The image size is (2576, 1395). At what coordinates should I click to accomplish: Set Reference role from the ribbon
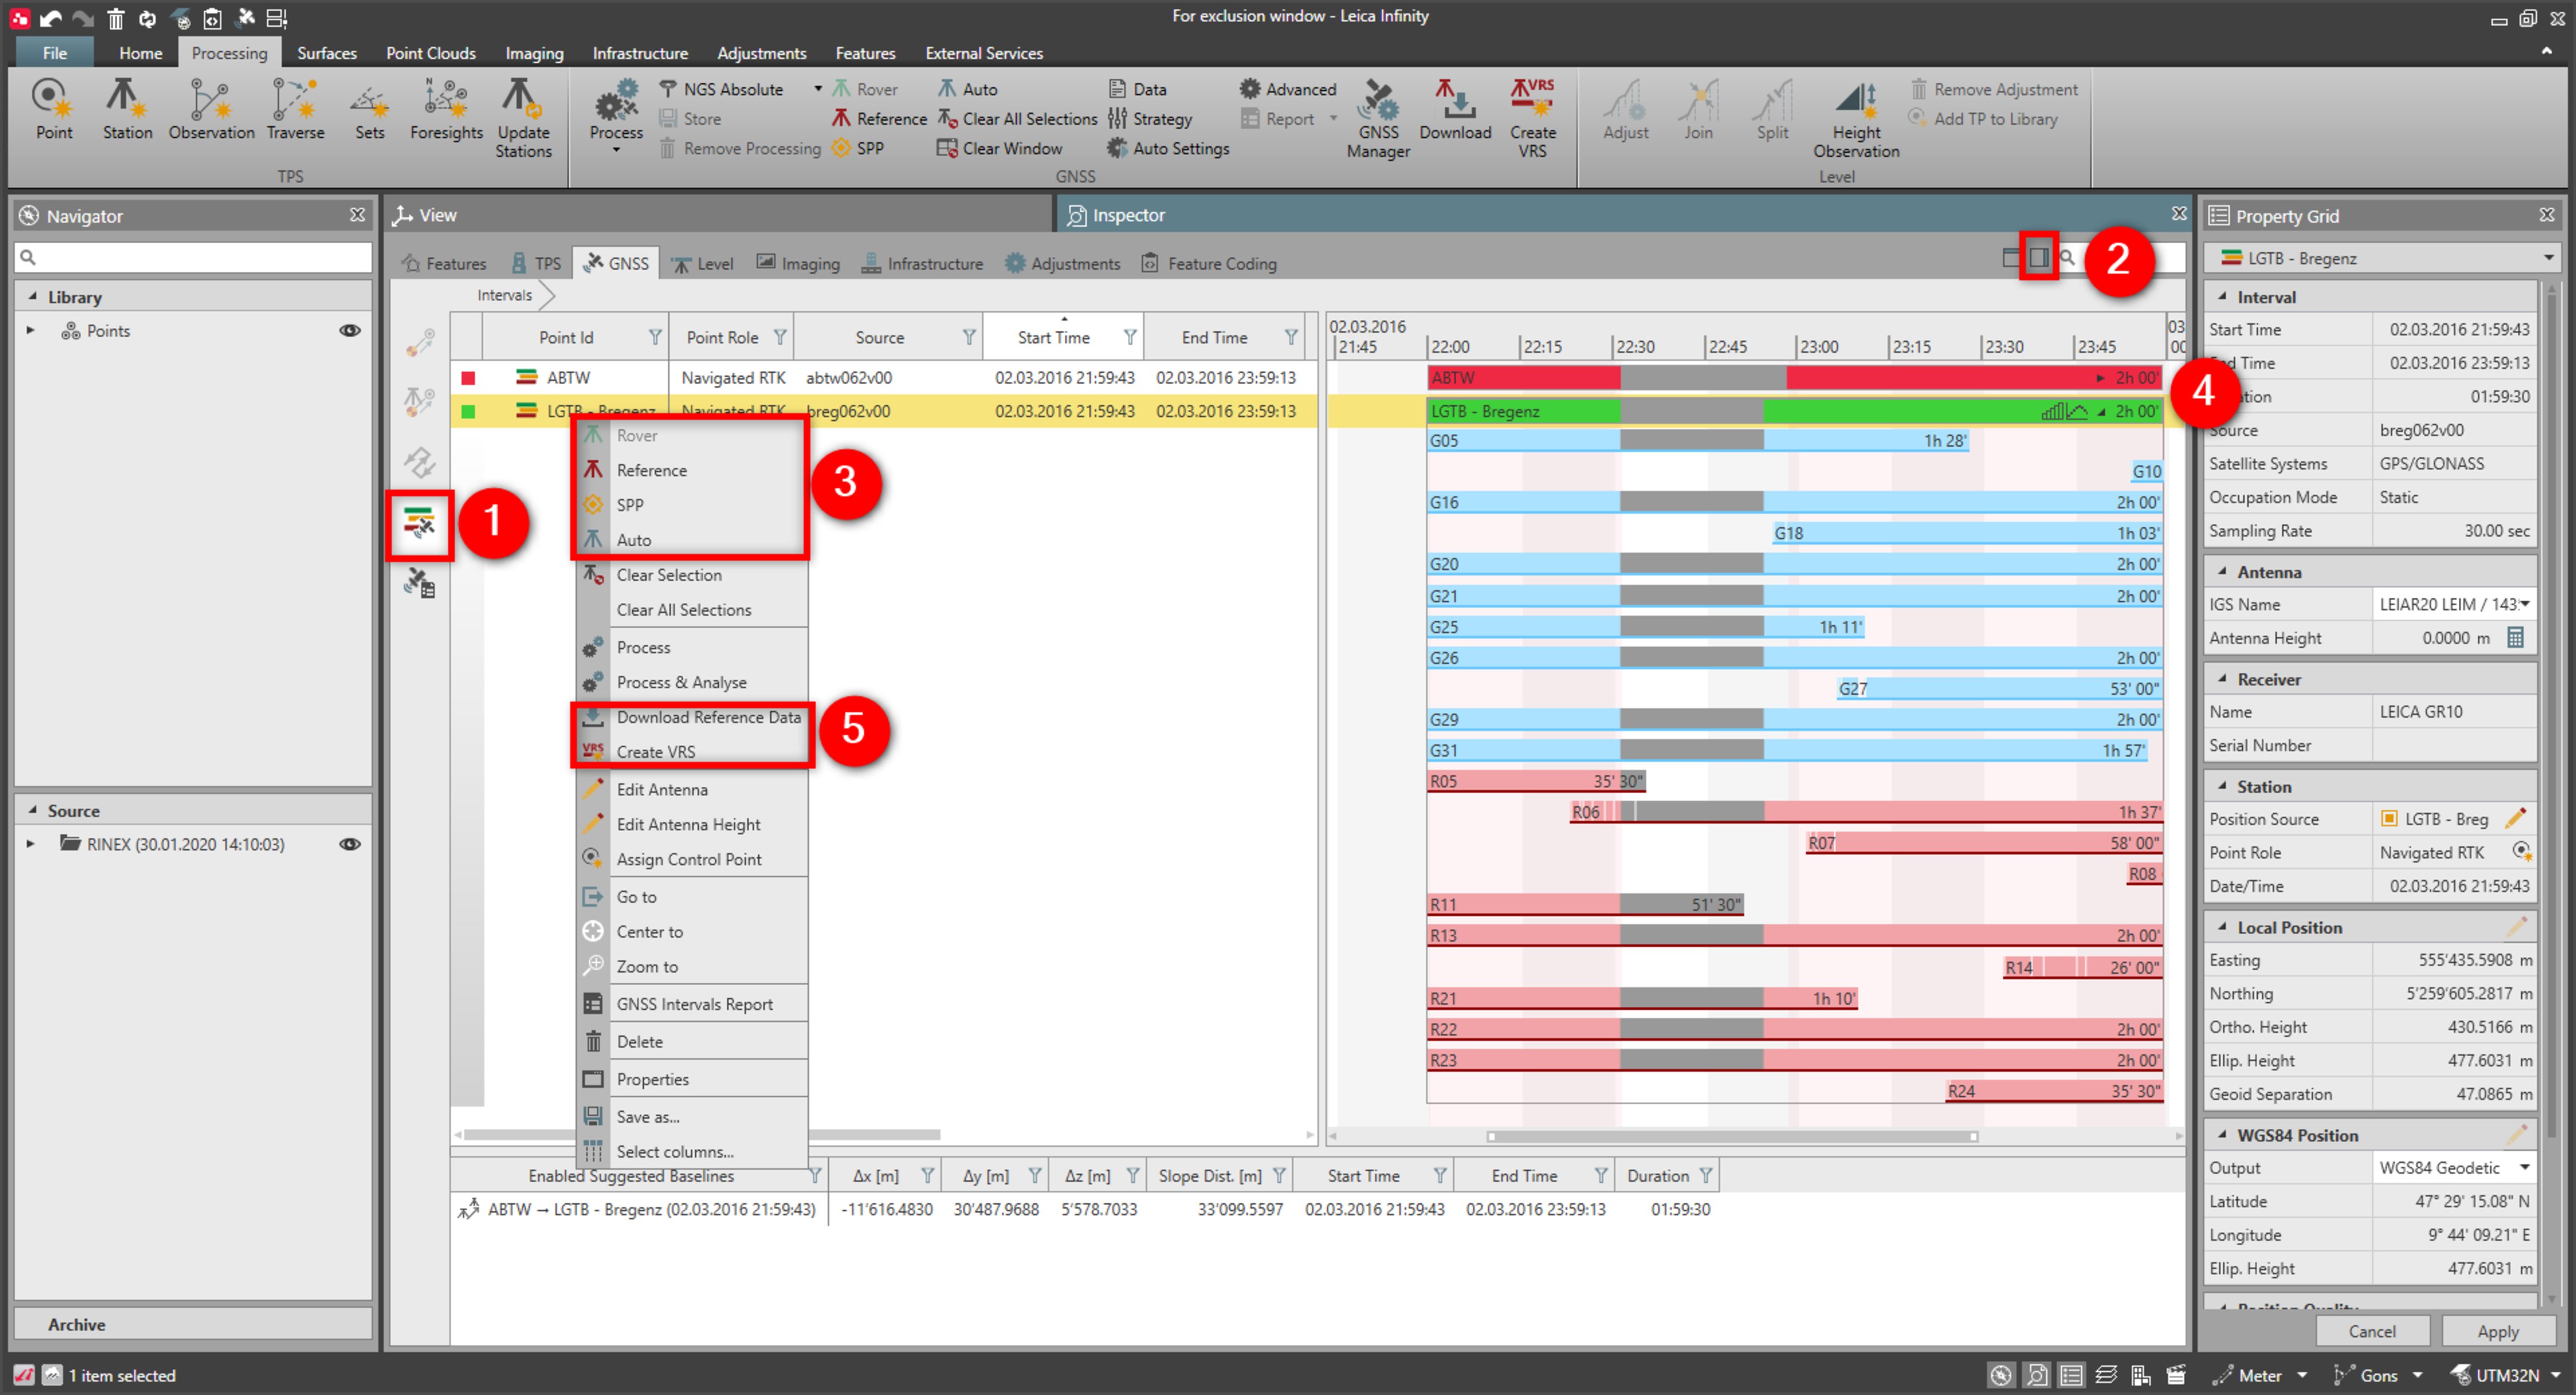(879, 119)
